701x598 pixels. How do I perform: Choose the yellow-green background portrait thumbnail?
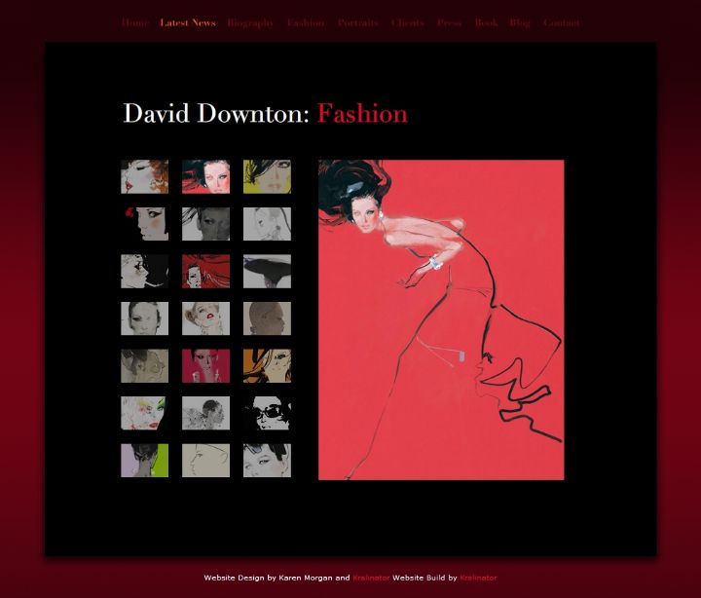(x=267, y=176)
